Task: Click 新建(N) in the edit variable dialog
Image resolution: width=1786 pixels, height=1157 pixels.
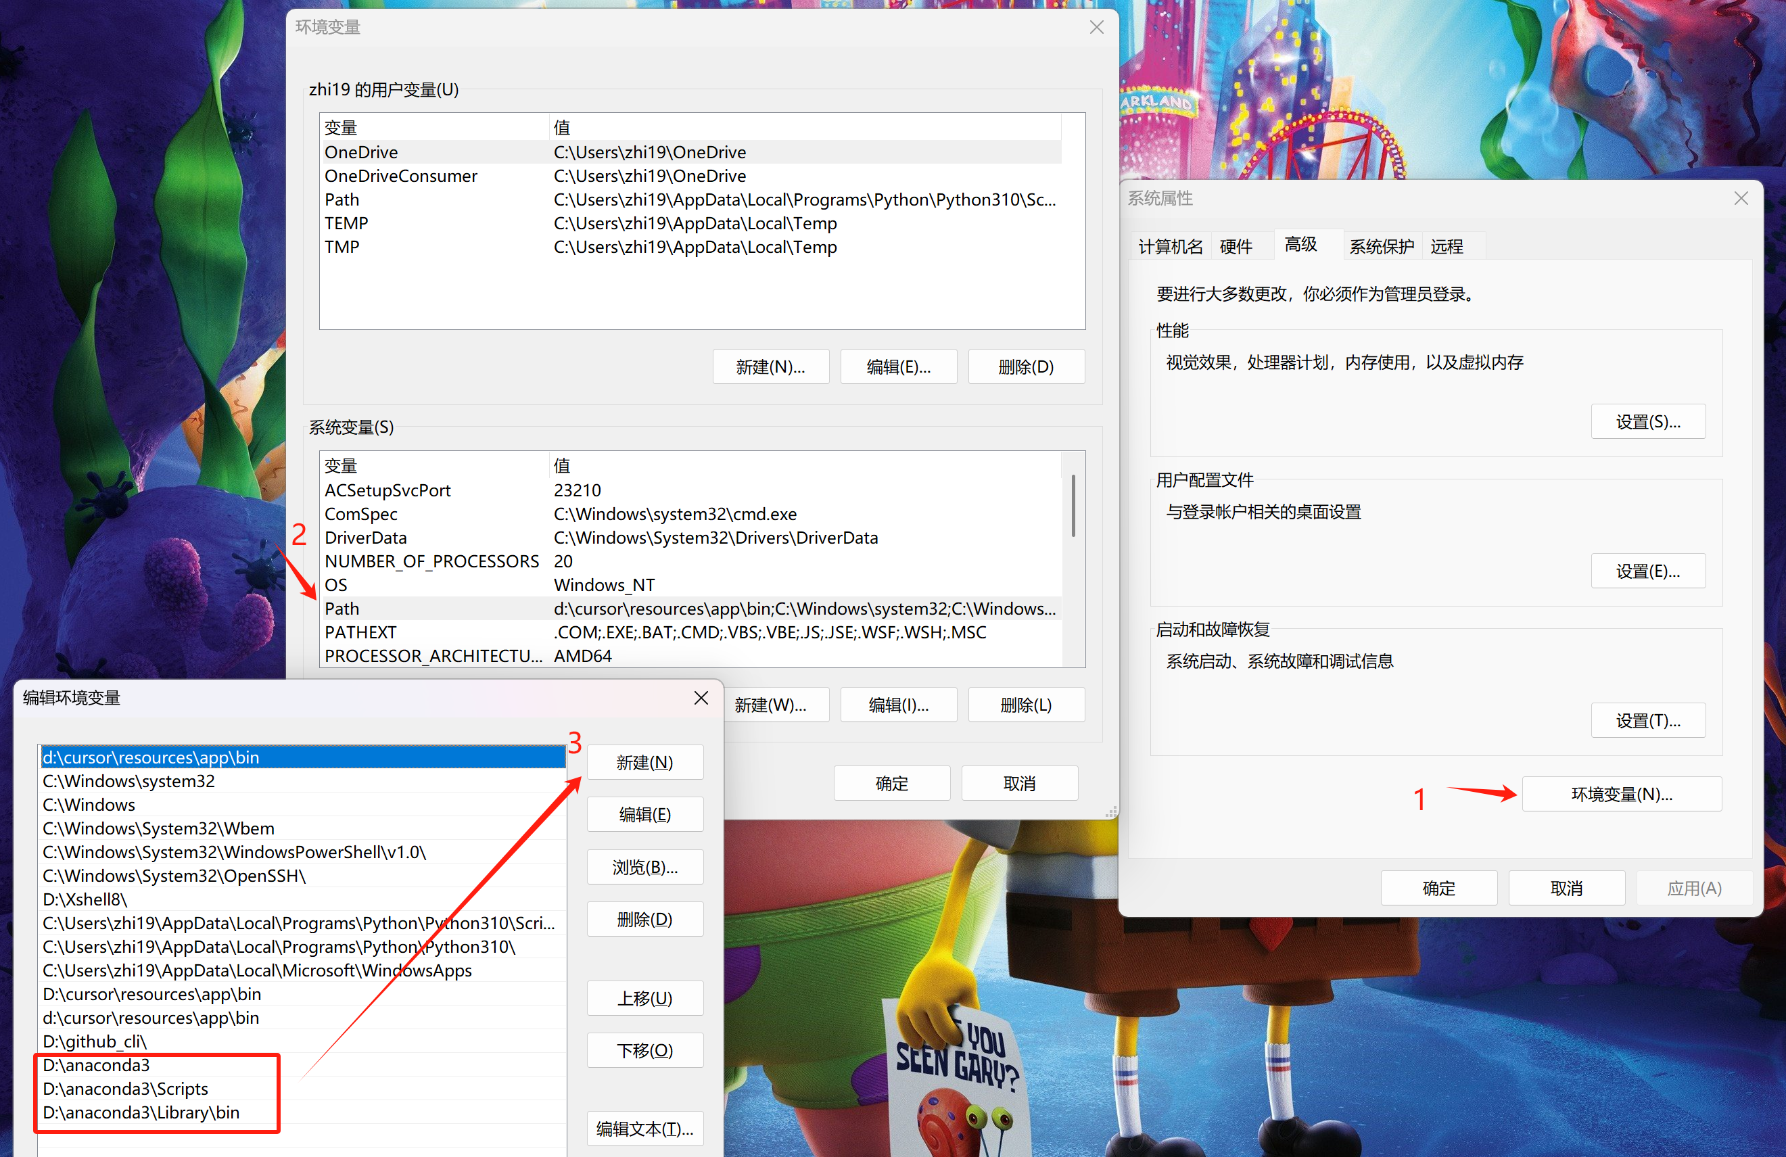Action: (644, 762)
